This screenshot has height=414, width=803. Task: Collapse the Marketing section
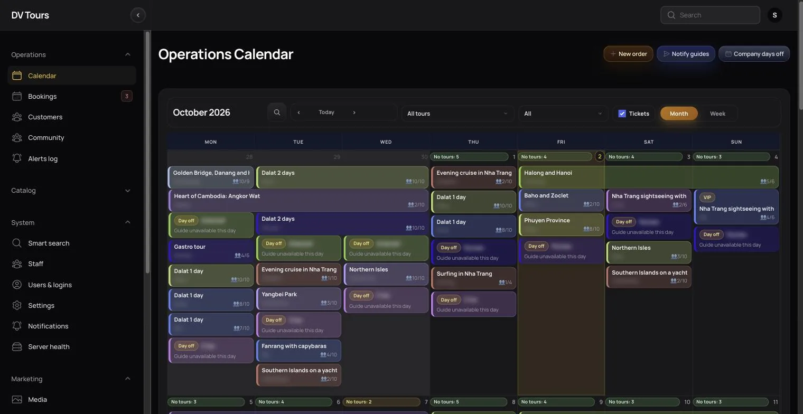coord(127,379)
